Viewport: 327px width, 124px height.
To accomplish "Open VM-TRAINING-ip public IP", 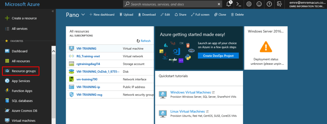I will 88,87.
